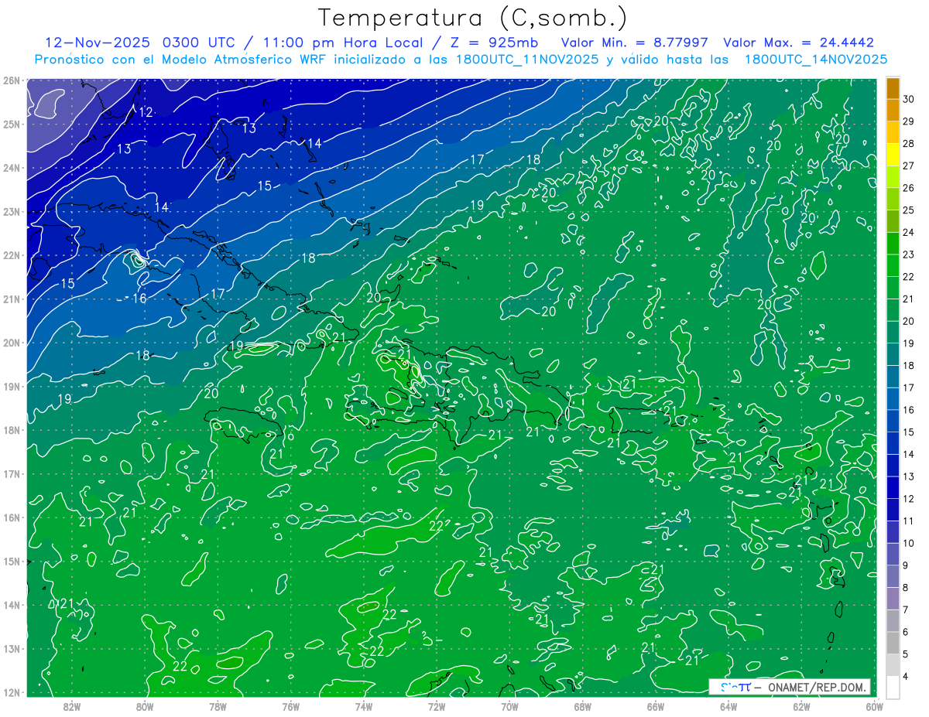Click the longitude axis label "74W"

(364, 706)
